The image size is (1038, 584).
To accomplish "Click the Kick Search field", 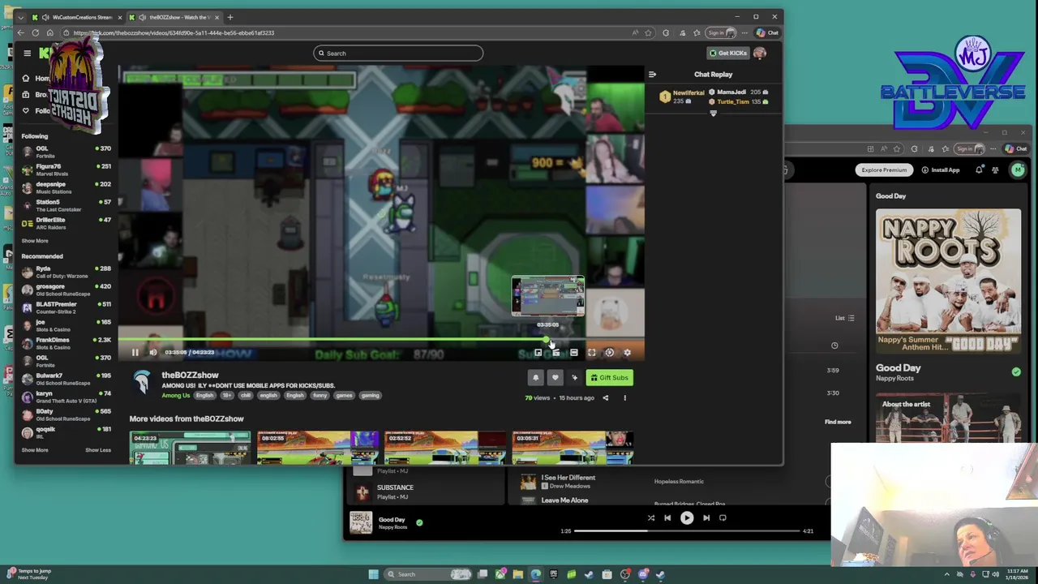I will [x=398, y=53].
